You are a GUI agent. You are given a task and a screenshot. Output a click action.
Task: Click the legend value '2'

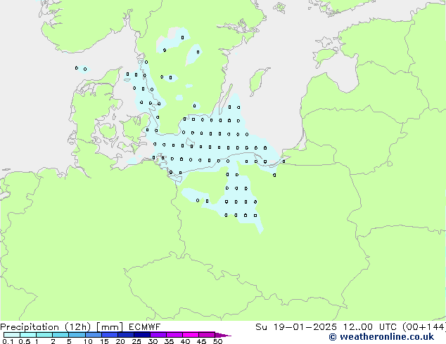(x=53, y=341)
